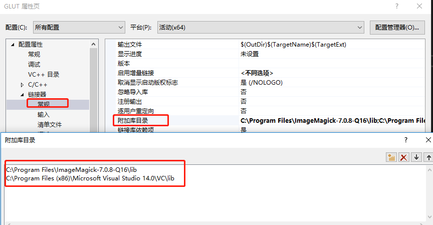Expand the C/C++ tree node
This screenshot has height=225, width=433.
pyautogui.click(x=23, y=85)
